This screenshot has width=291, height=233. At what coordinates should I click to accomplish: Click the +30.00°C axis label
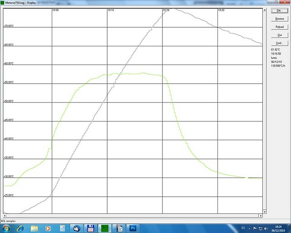9,177
